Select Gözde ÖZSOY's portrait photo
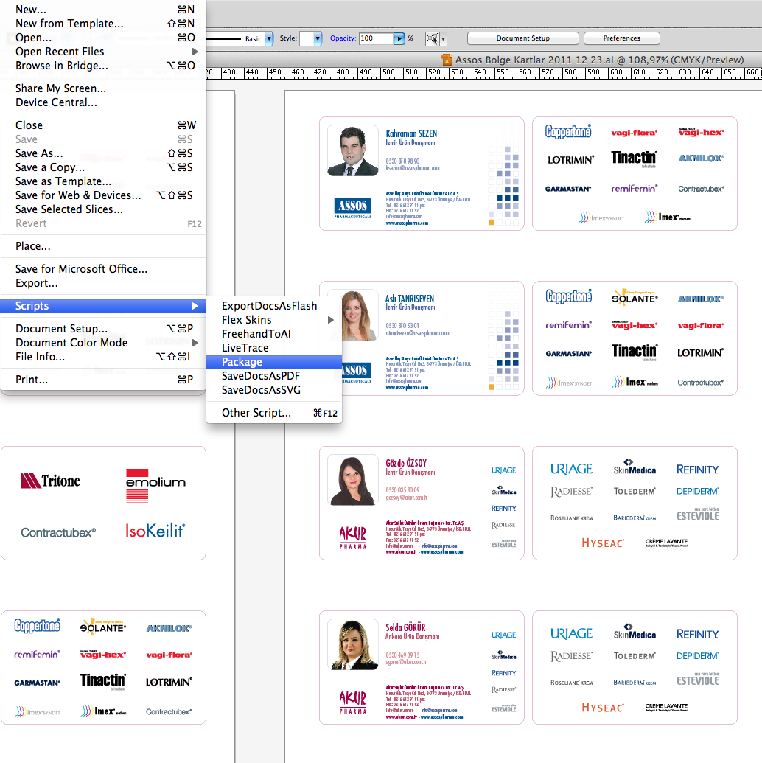 pos(353,480)
